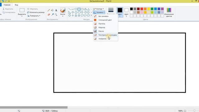The width and height of the screenshot is (199, 112).
Task: Select the cloud callout shape
Action: (88, 15)
